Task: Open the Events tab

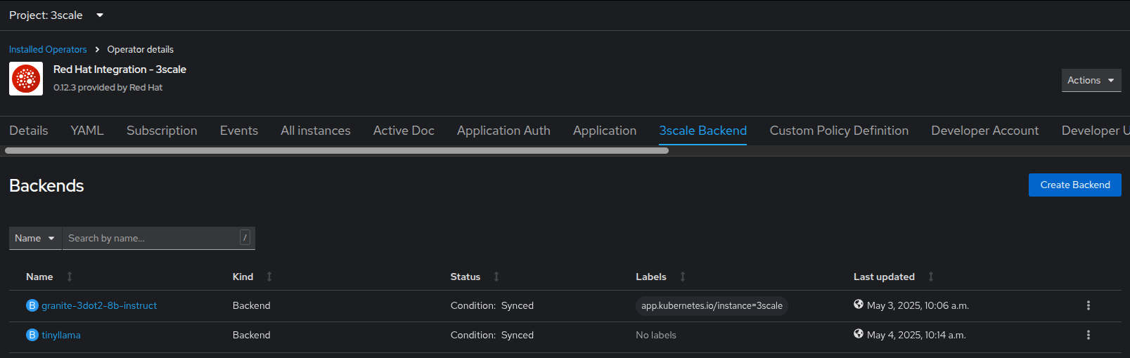Action: click(239, 131)
